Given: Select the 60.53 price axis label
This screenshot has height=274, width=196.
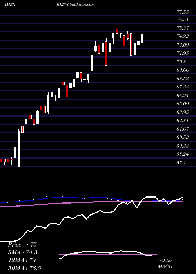Looking at the screenshot, I should (183, 137).
